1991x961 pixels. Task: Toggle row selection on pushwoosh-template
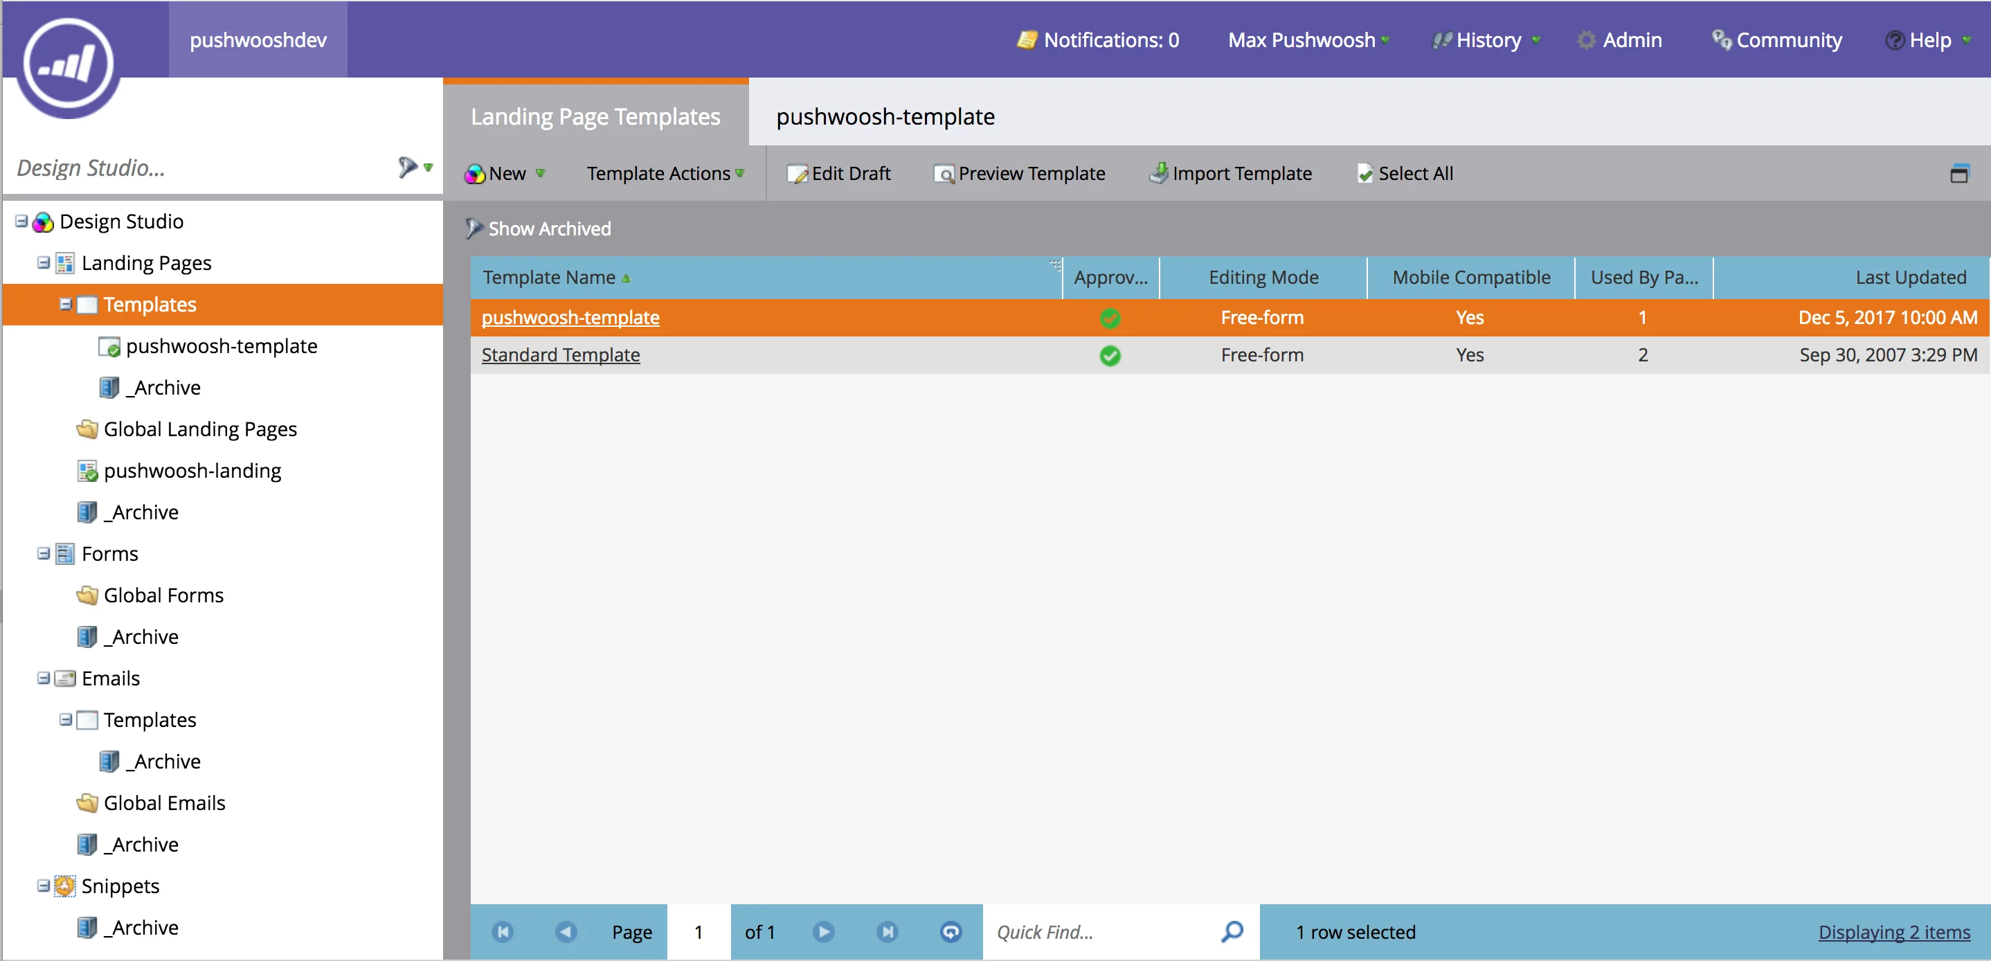click(850, 317)
